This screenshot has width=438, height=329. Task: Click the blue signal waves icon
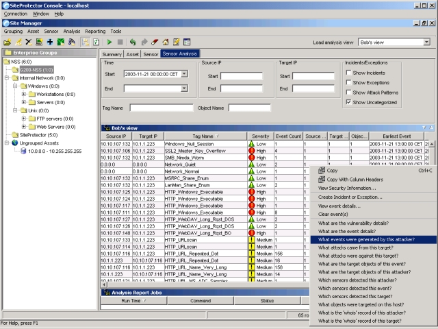click(x=71, y=42)
